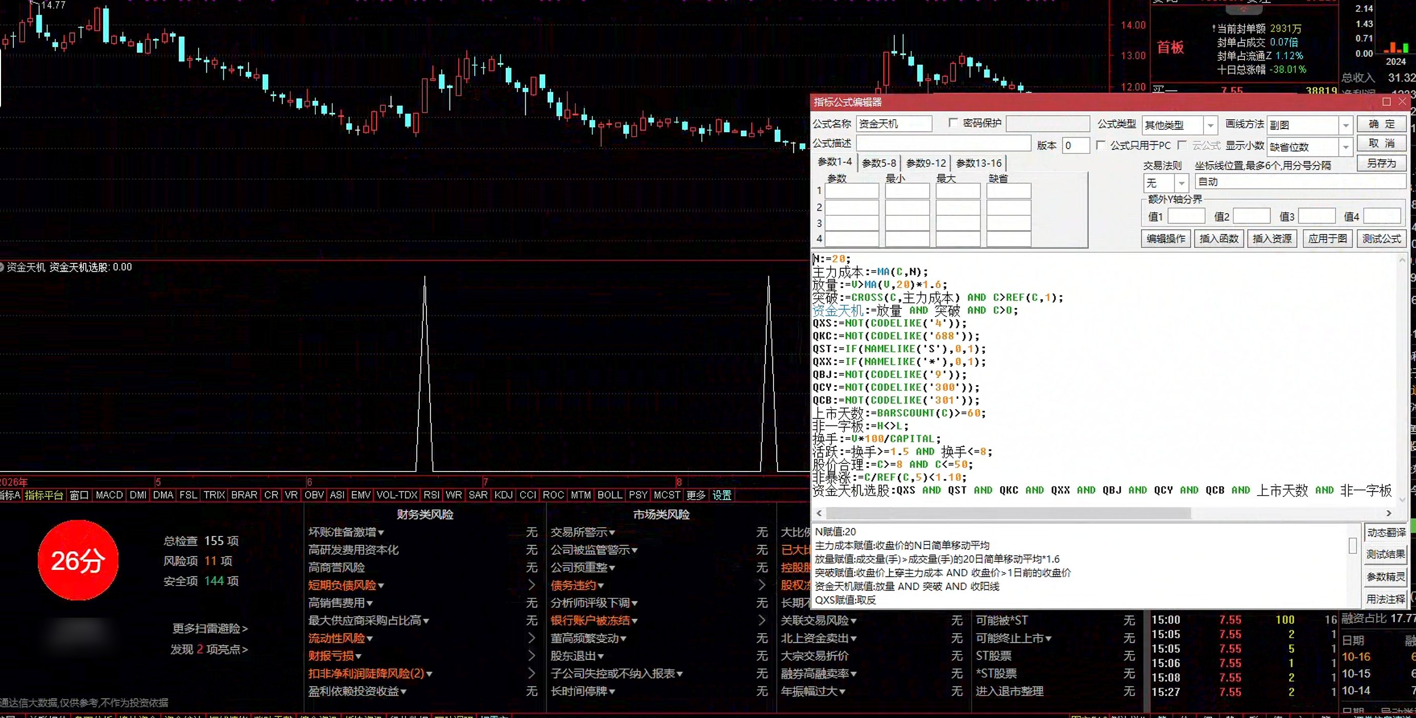Open 设置 in the indicator bar
This screenshot has height=718, width=1416.
(722, 495)
